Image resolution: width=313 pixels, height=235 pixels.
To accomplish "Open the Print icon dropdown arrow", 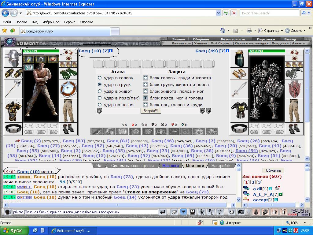I will click(255, 31).
